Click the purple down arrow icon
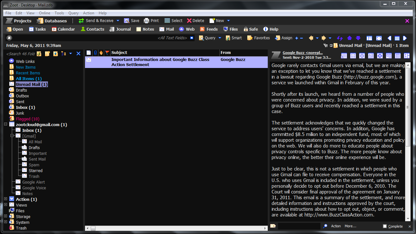 (358, 38)
